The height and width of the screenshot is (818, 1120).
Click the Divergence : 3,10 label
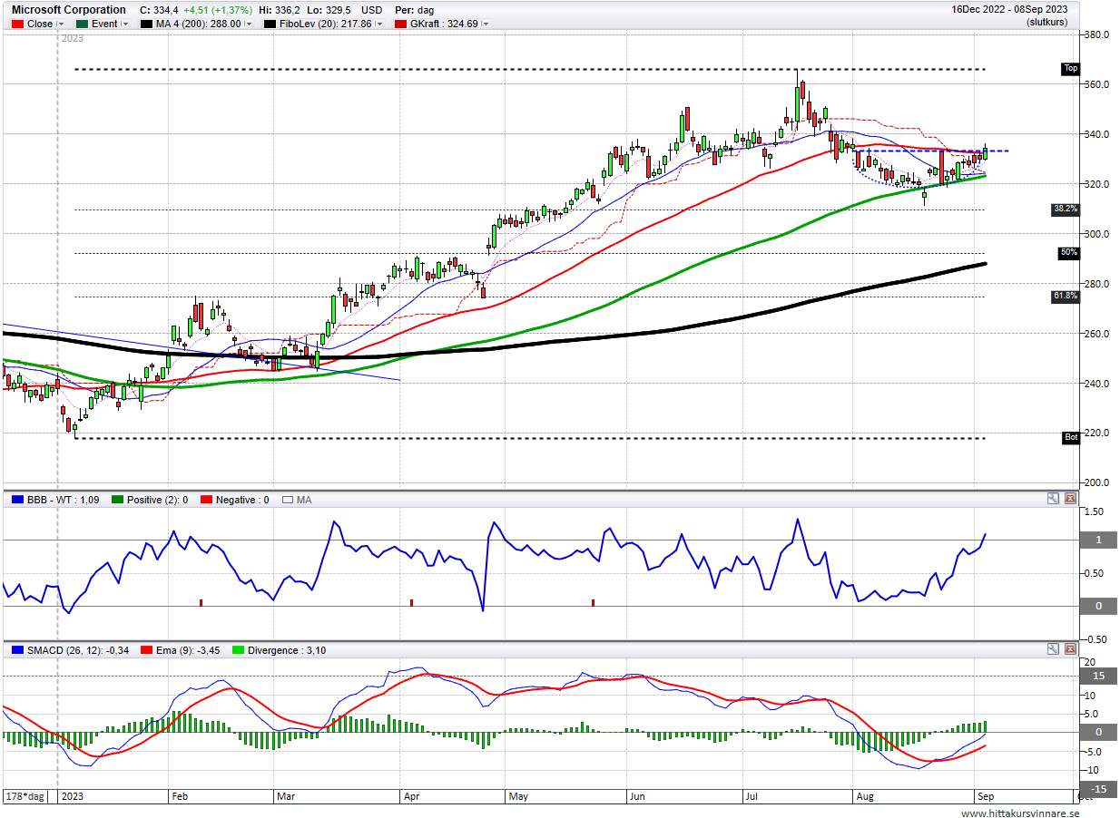tap(288, 650)
